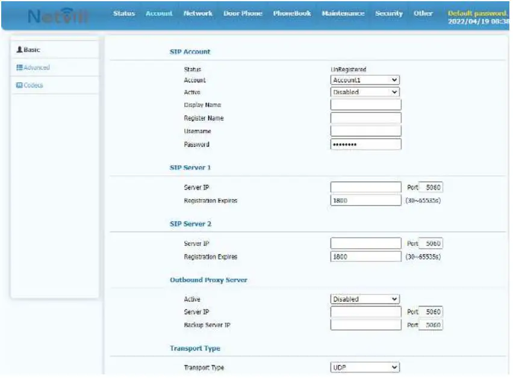The width and height of the screenshot is (513, 378).
Task: Open the Transport Type UDP dropdown
Action: pos(365,367)
